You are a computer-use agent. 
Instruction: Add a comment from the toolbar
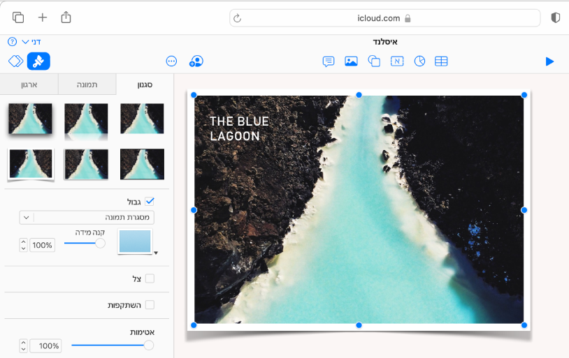[x=328, y=61]
